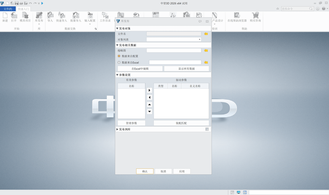Collapse the 发布对象 section
This screenshot has width=329, height=195.
pos(117,28)
